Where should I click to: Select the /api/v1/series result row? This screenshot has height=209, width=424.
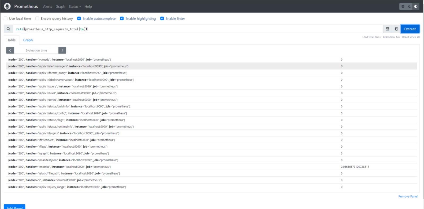click(x=211, y=100)
